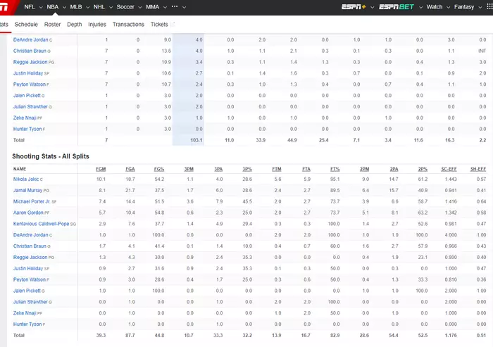Open Julian Strawther in Shooting Stats table
The height and width of the screenshot is (347, 493).
pos(30,302)
